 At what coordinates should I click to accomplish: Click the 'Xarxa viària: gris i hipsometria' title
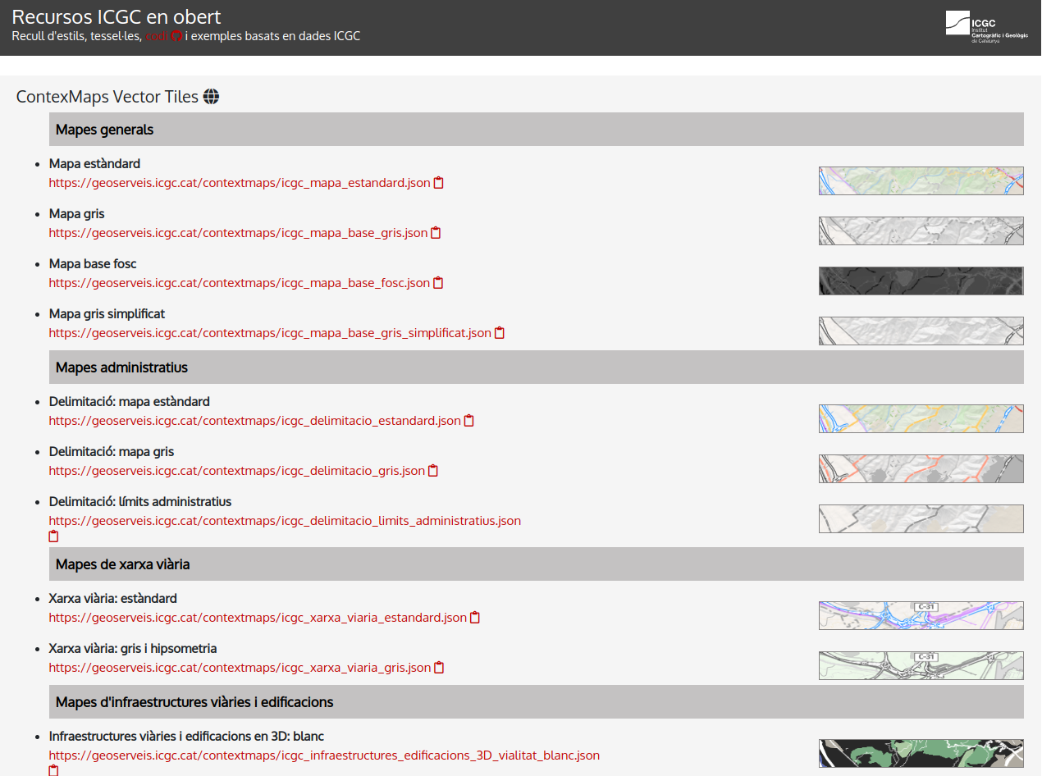(x=133, y=649)
